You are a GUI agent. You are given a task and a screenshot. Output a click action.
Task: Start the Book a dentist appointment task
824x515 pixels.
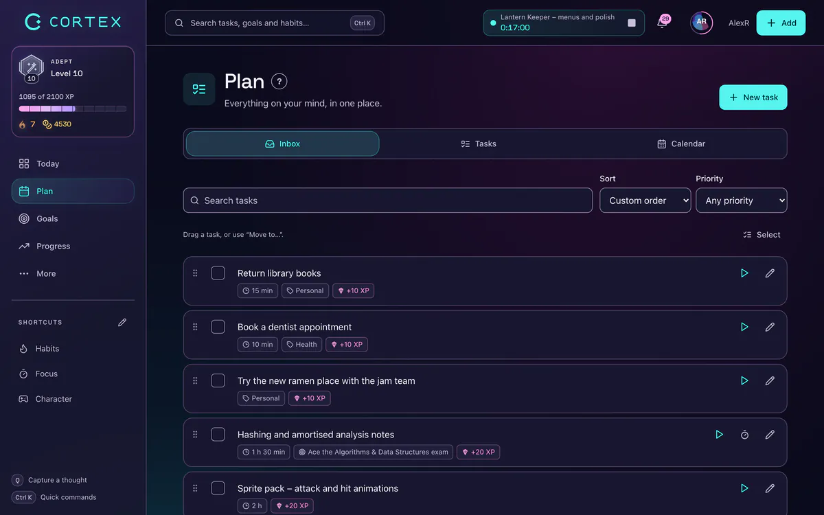(x=744, y=327)
